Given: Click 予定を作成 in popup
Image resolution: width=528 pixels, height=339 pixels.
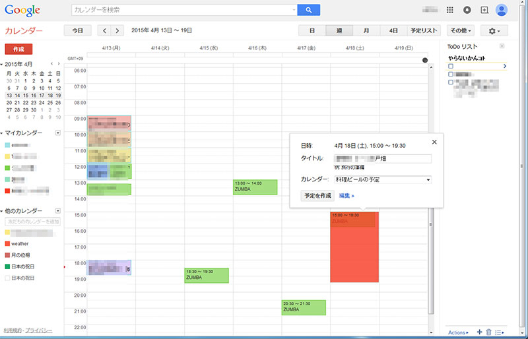Looking at the screenshot, I should pos(317,196).
